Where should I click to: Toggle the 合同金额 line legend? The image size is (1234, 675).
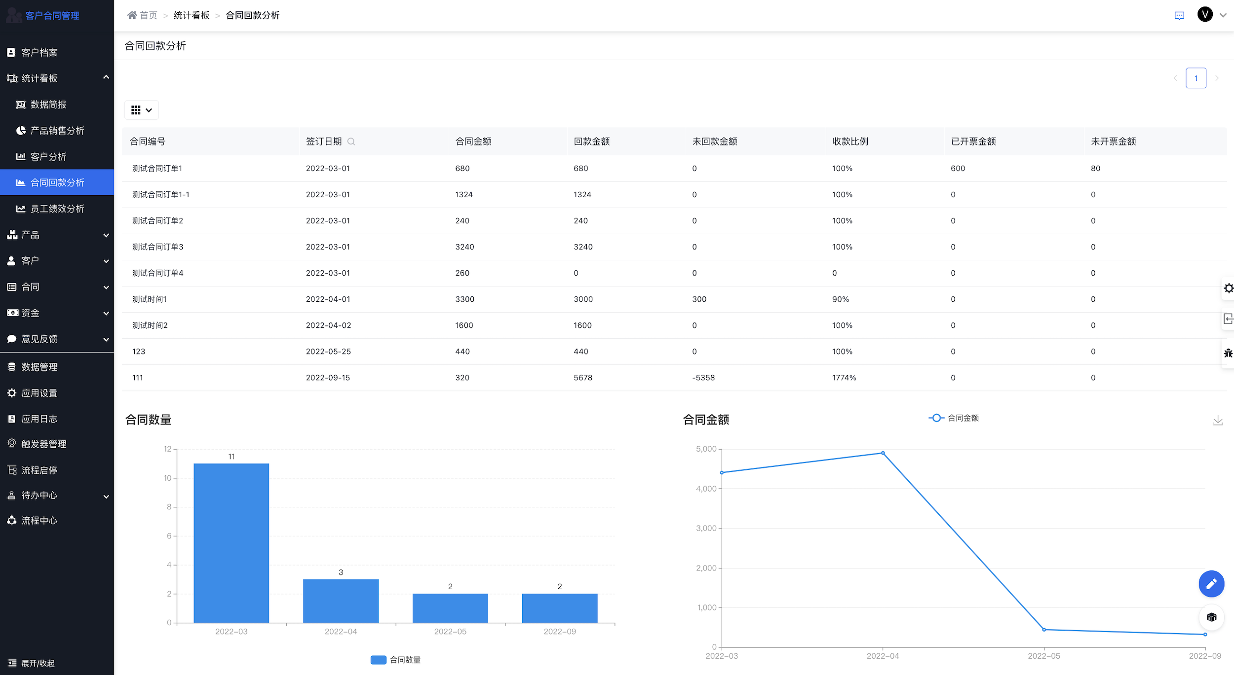953,418
